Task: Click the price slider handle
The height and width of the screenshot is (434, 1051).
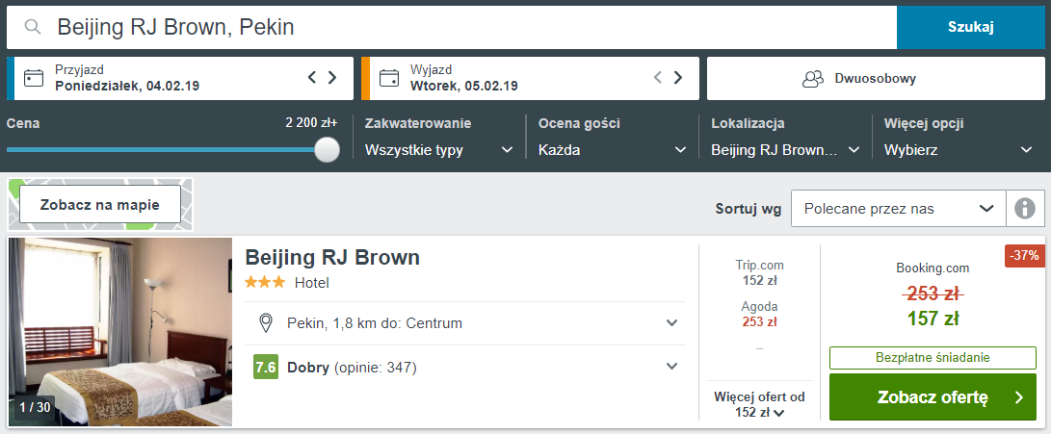Action: [328, 150]
